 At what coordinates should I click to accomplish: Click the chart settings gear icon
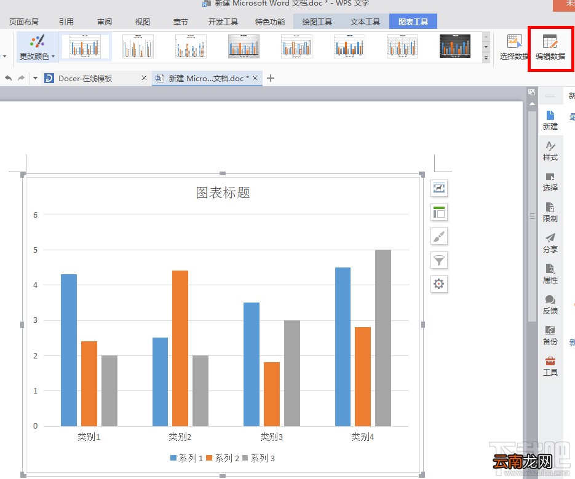(x=439, y=284)
